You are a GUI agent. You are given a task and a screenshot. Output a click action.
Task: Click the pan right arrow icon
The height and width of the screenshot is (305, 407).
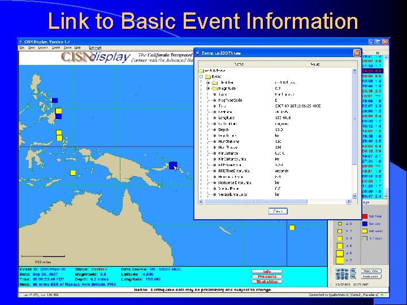pos(347,274)
